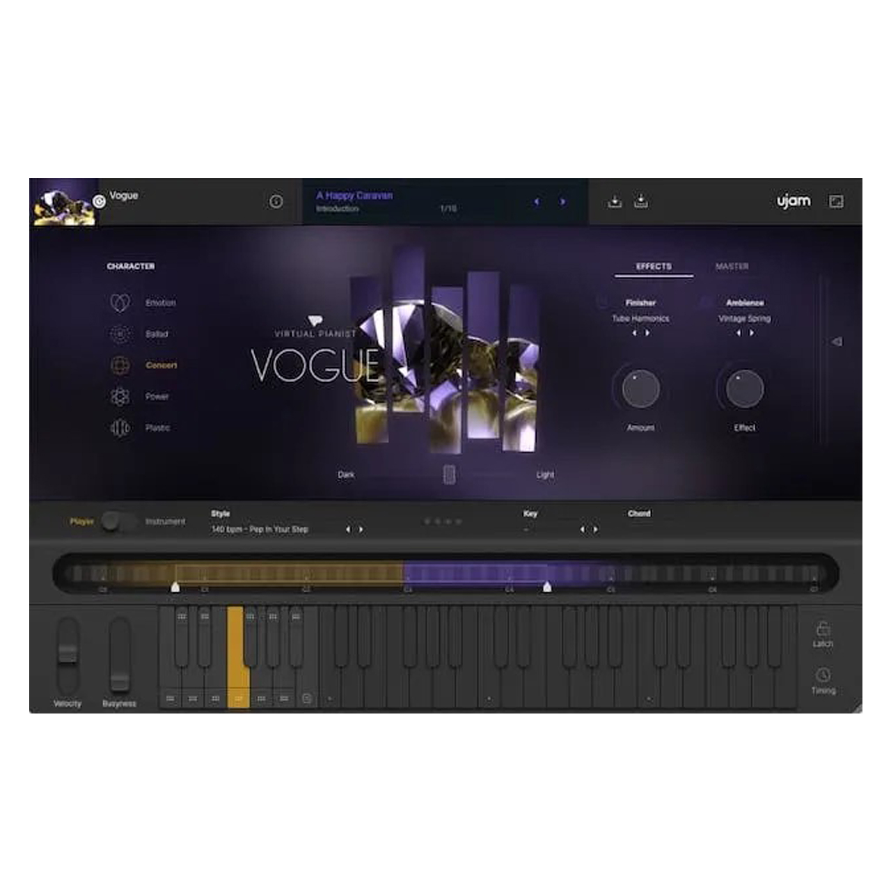
Task: Click the Latch lock icon
Action: [x=823, y=629]
